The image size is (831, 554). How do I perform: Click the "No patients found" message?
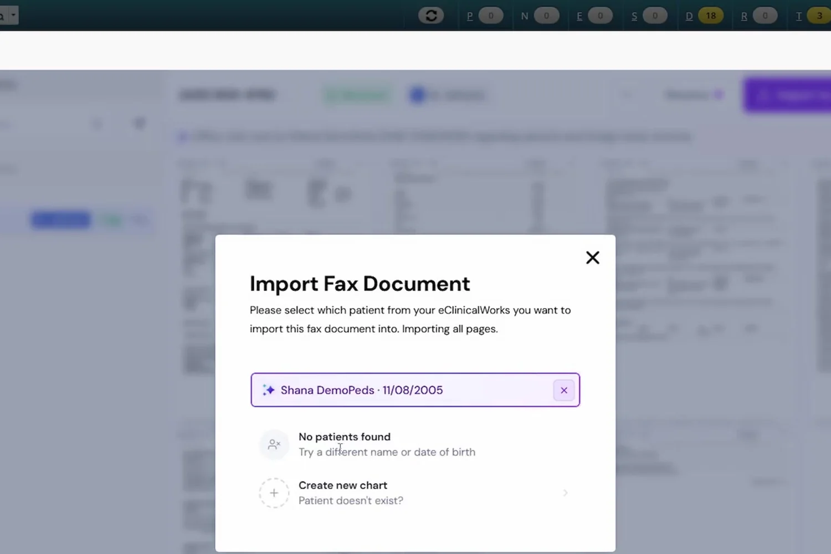coord(345,437)
